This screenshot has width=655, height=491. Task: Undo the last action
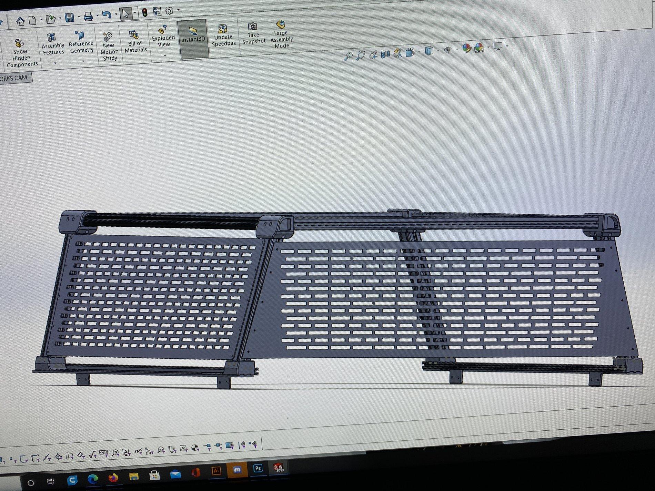click(x=107, y=15)
